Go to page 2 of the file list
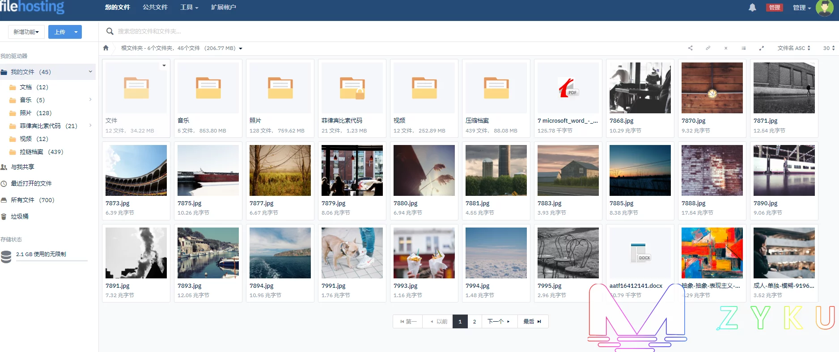 coord(475,322)
